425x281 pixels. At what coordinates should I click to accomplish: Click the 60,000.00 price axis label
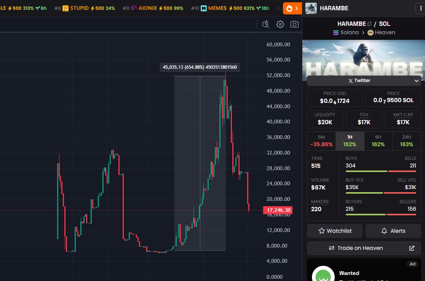(278, 44)
